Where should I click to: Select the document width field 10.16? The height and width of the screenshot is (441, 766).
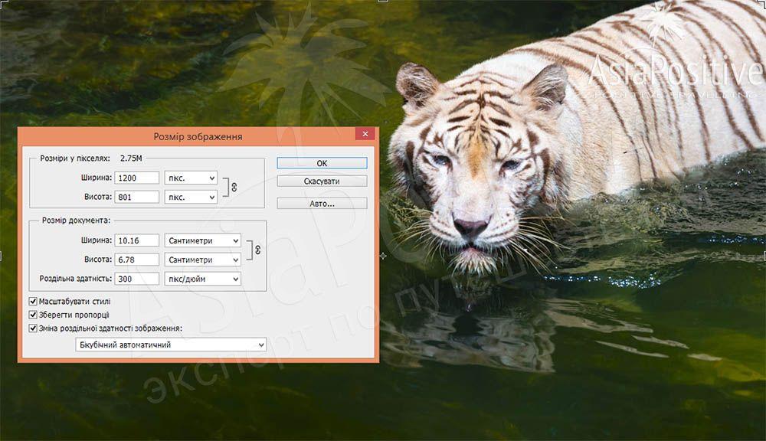(137, 240)
